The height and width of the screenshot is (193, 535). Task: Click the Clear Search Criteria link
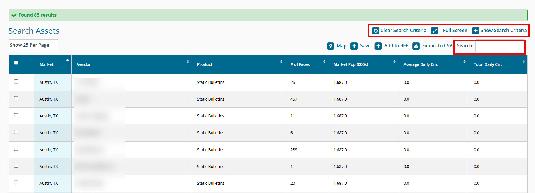[403, 31]
